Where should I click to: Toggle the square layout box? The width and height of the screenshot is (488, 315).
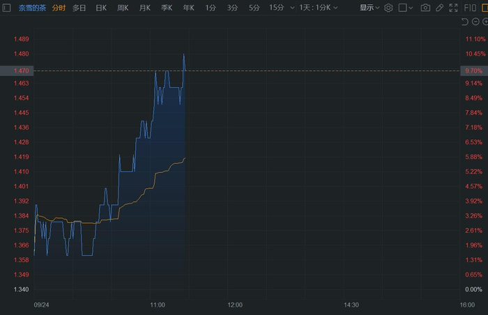[x=402, y=8]
